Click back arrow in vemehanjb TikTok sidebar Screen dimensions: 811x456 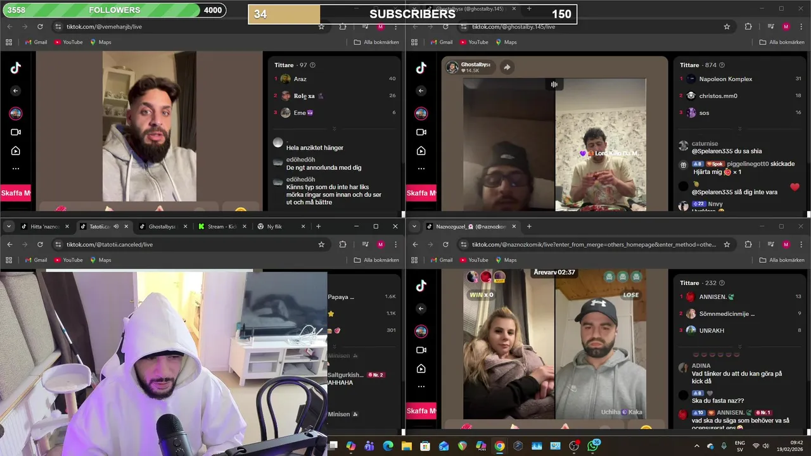coord(16,91)
